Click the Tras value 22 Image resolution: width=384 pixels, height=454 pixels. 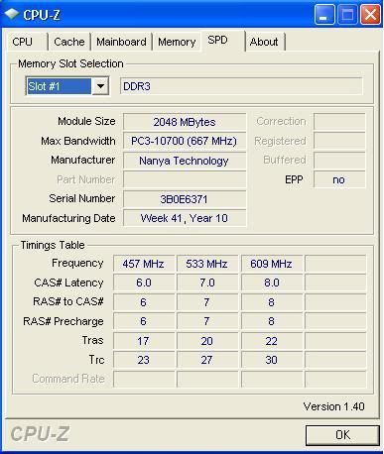272,341
